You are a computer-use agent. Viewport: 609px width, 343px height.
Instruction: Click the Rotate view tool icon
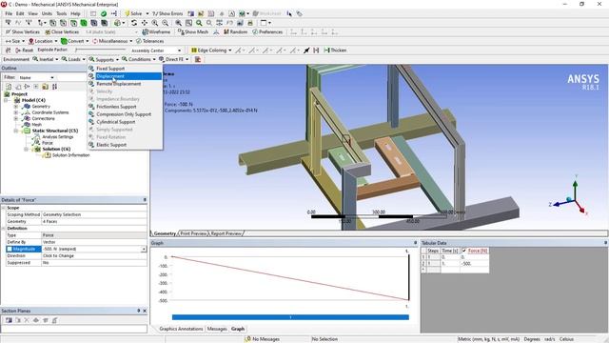pos(134,23)
